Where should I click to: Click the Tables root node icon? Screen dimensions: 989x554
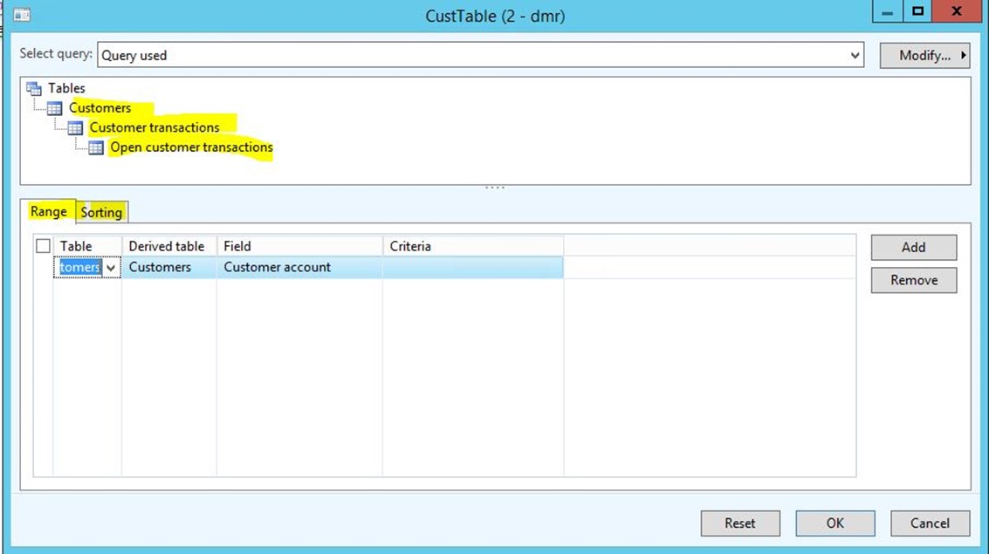[x=34, y=88]
